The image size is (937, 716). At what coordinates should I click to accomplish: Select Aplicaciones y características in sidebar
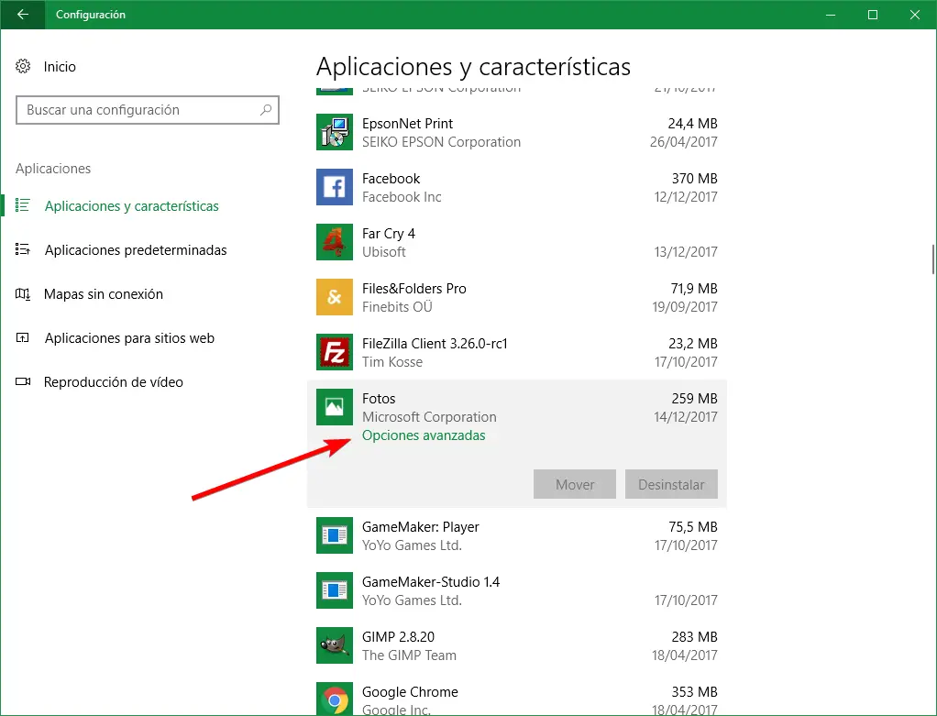[x=132, y=206]
